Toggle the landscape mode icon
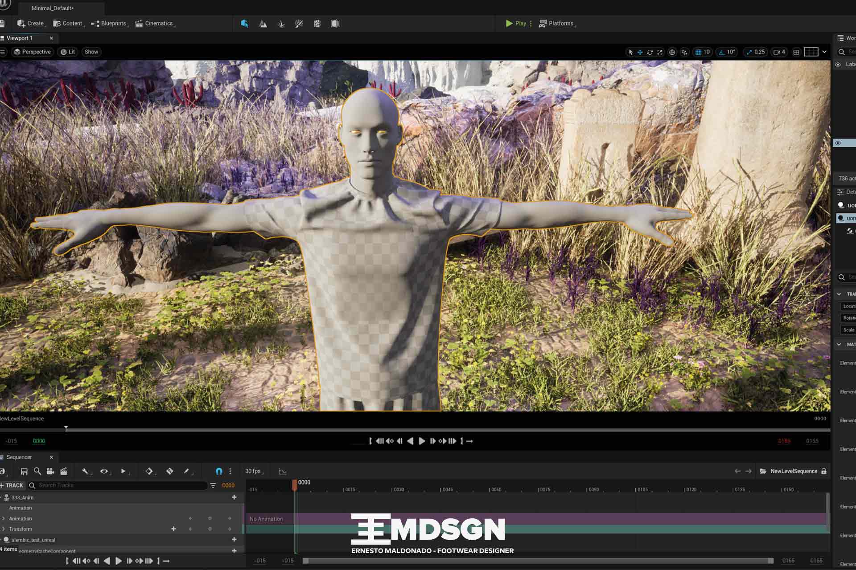 tap(263, 23)
